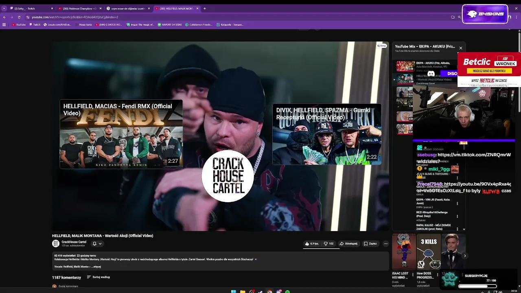Open the CrackHouse Cartel channel name link
Image resolution: width=521 pixels, height=293 pixels.
(74, 242)
